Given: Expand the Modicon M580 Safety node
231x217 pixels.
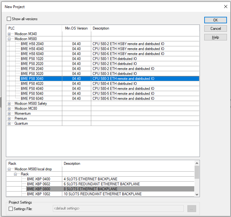Looking at the screenshot, I should click(x=9, y=104).
